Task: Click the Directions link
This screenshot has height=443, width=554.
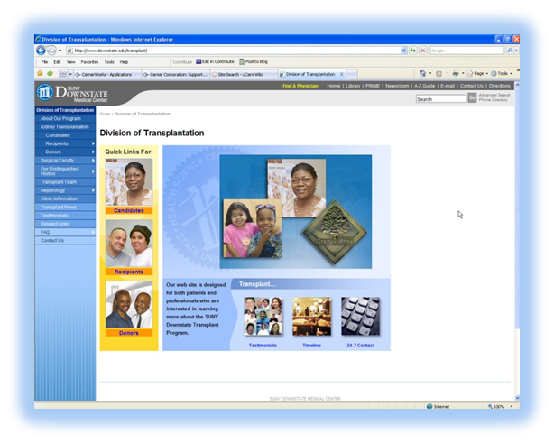Action: 500,86
